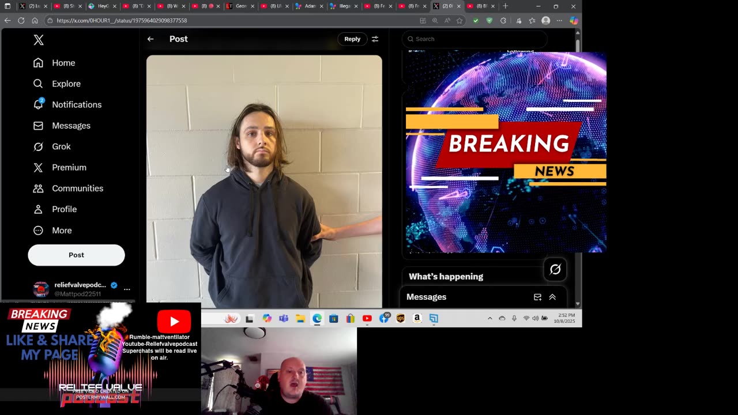Click green checkmark extension icon

tap(475, 20)
